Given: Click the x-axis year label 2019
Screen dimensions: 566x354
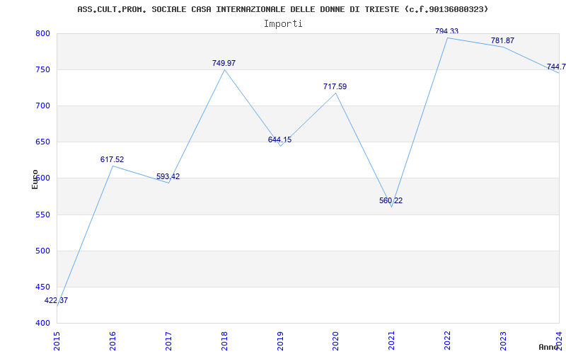Looking at the screenshot, I should click(x=280, y=341).
